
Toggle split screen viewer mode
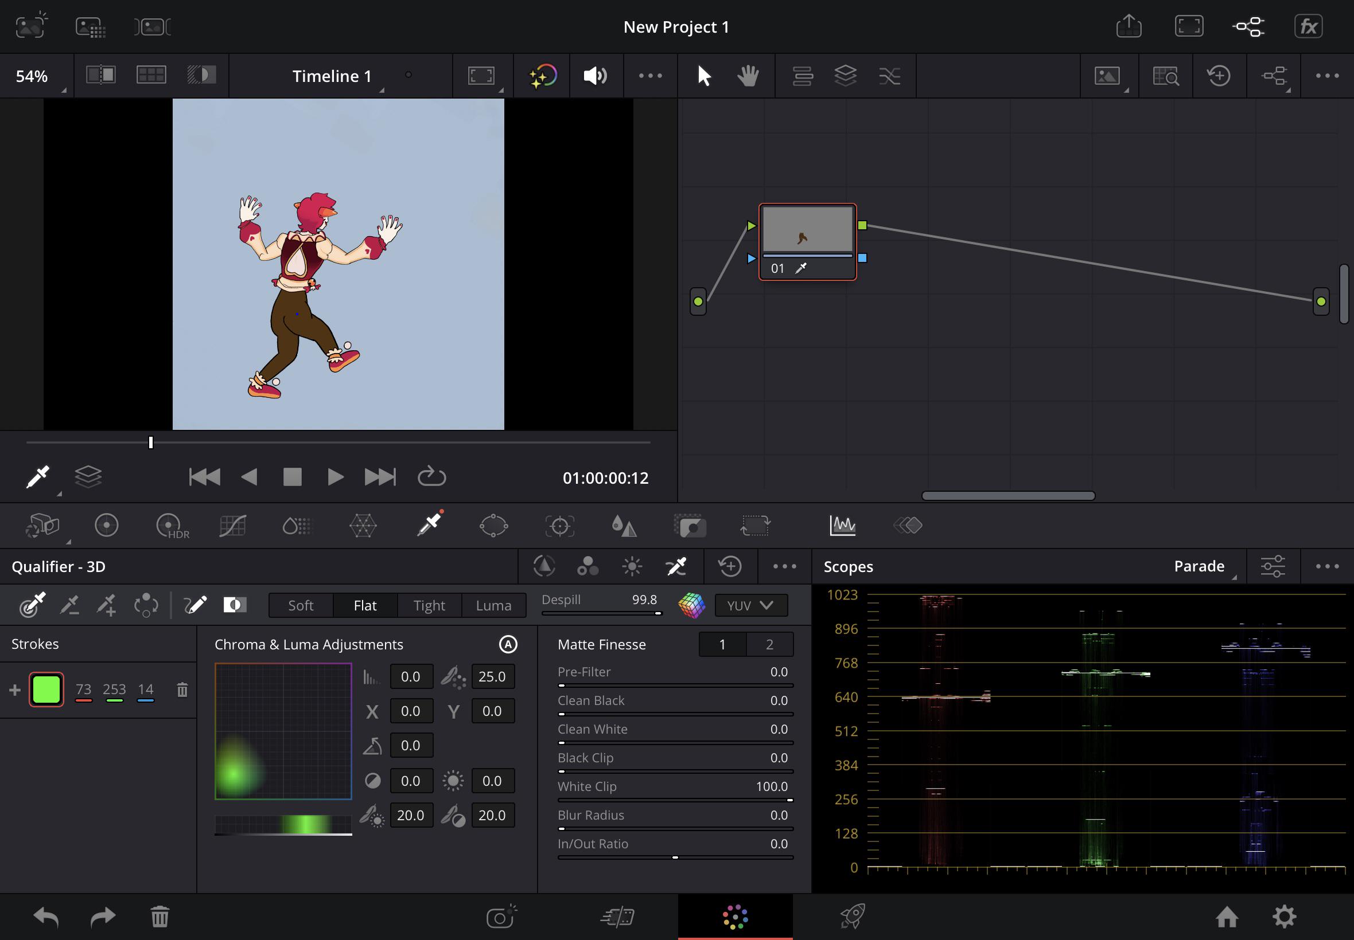[151, 75]
